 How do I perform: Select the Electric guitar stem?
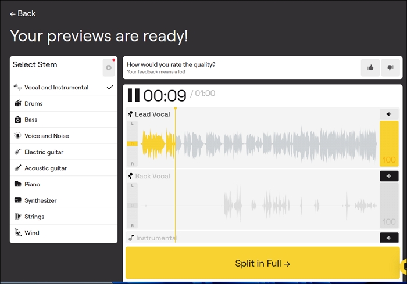coord(44,152)
